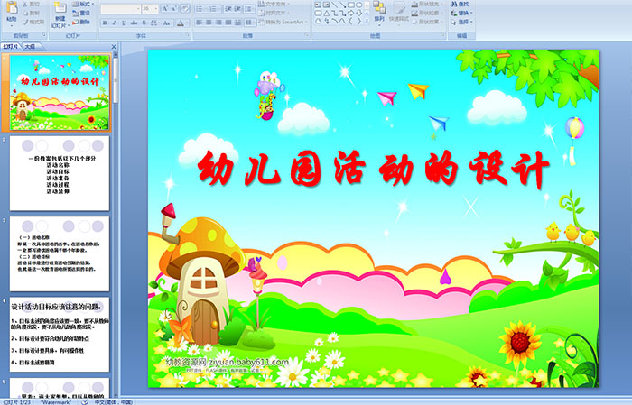Viewport: 632px width, 405px height.
Task: Toggle the Numbering list button
Action: [213, 8]
